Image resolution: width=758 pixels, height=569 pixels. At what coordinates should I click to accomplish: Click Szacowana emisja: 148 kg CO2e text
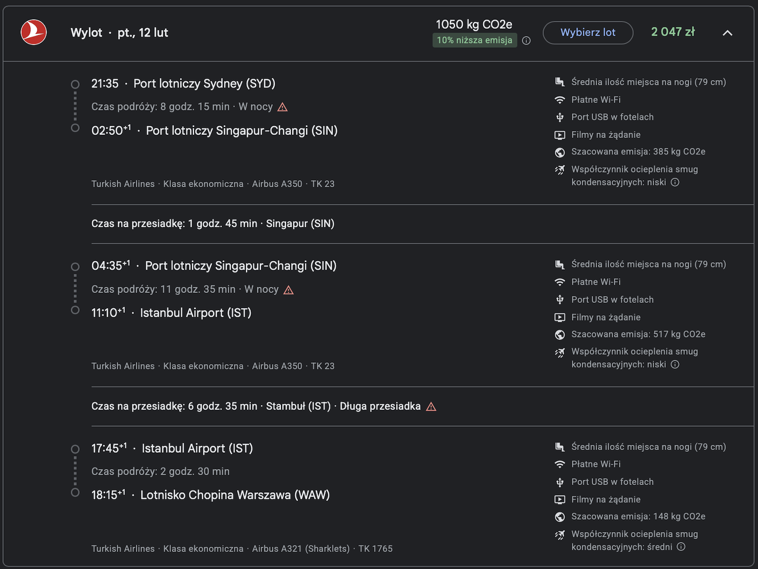click(638, 516)
